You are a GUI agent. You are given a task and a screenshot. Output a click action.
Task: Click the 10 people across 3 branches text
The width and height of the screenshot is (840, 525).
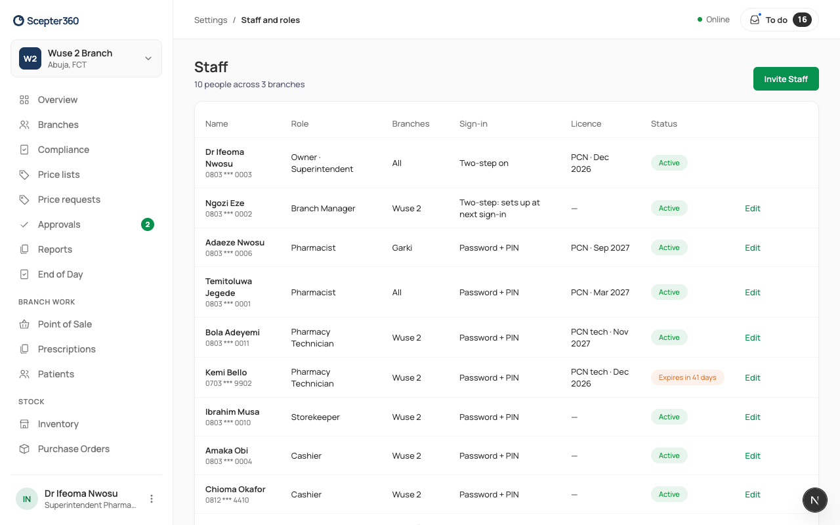click(x=249, y=84)
